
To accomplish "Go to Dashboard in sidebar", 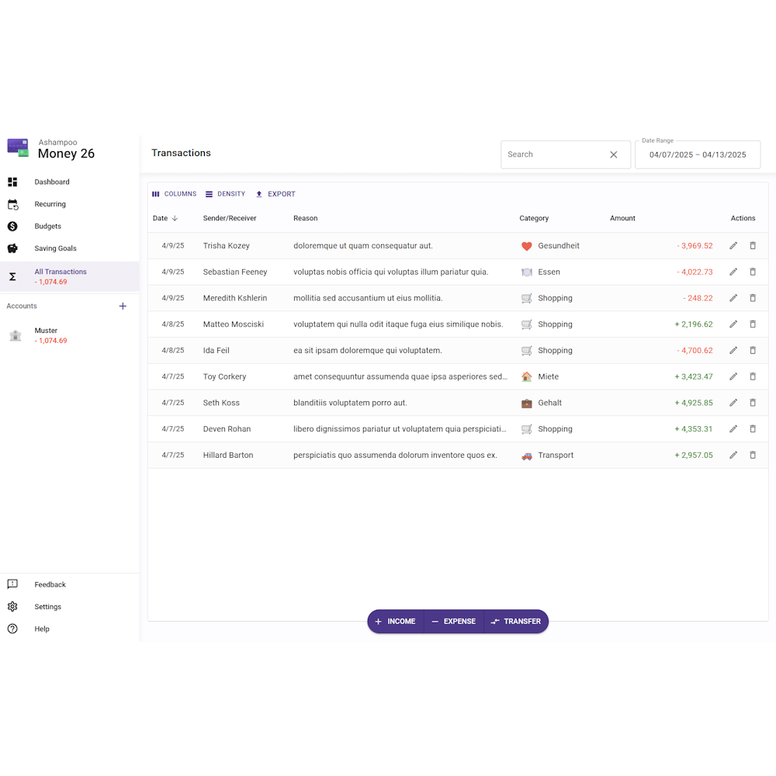I will point(52,182).
